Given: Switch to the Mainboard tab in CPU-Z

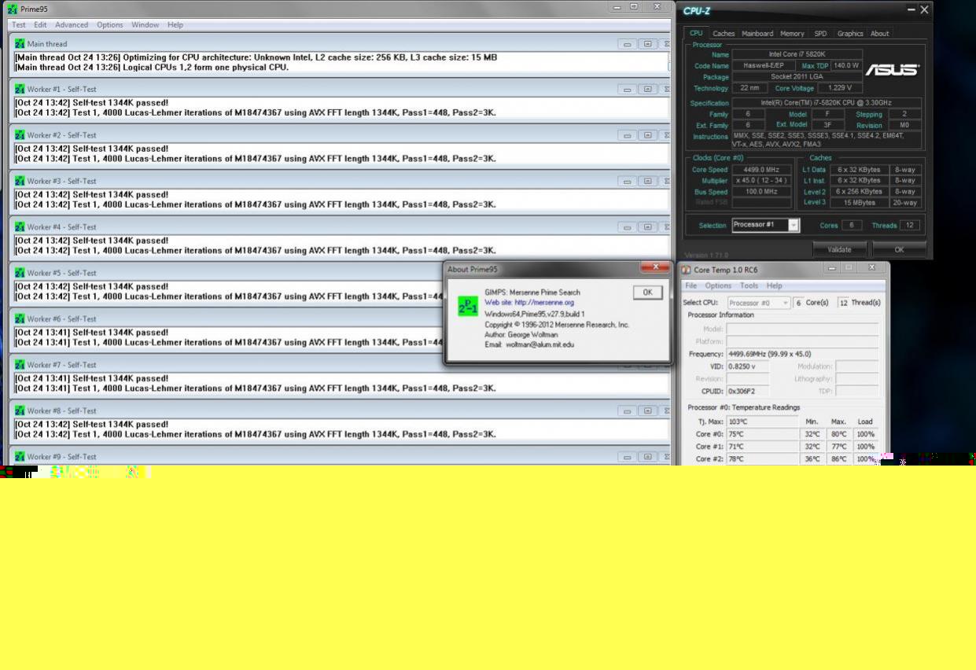Looking at the screenshot, I should (x=757, y=34).
